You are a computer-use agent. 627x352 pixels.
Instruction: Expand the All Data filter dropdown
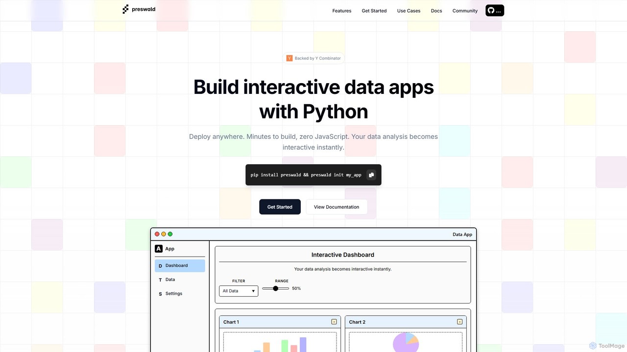[239, 291]
